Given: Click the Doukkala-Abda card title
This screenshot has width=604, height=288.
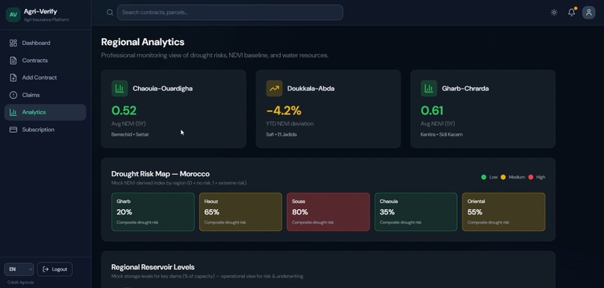Looking at the screenshot, I should tap(311, 88).
